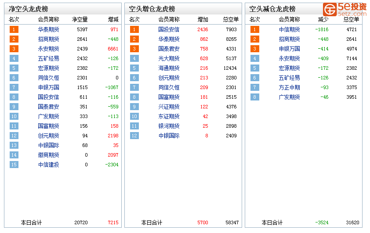Open 中信期货 in the 空头减仓龙虎榜 table
The width and height of the screenshot is (370, 233).
pyautogui.click(x=289, y=29)
